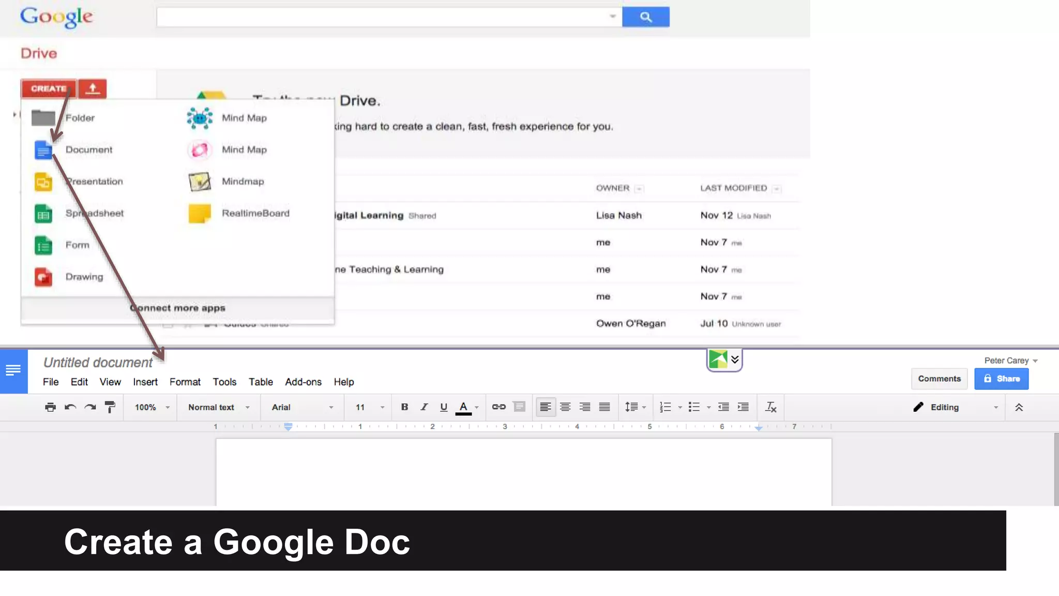This screenshot has height=596, width=1059.
Task: Open the Add-ons menu
Action: (304, 382)
